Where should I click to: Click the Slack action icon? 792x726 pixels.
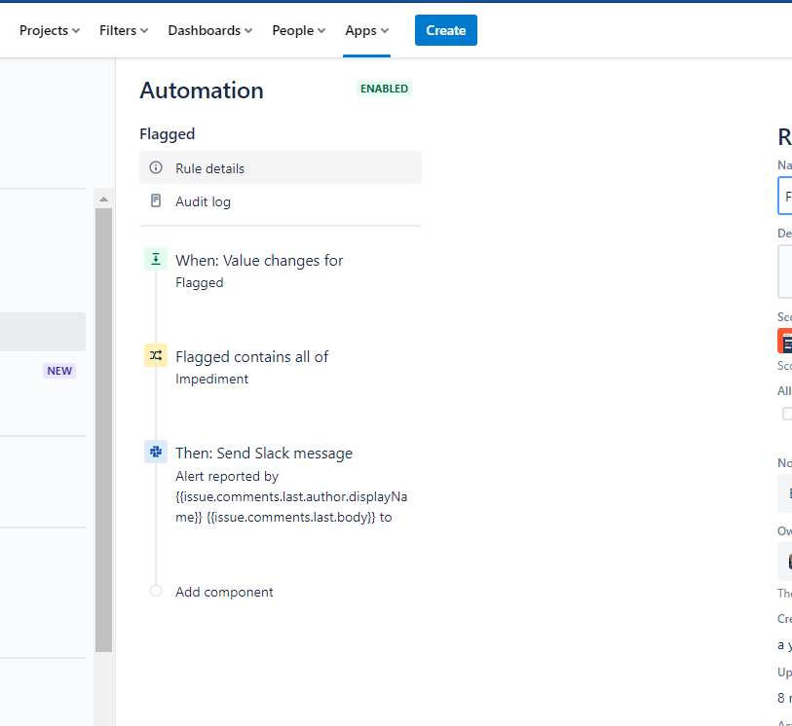click(x=156, y=452)
